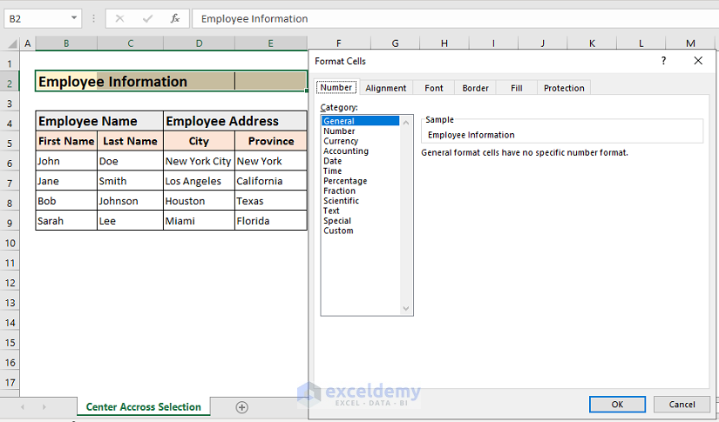
Task: Click the Select All corner triangle
Action: 10,44
